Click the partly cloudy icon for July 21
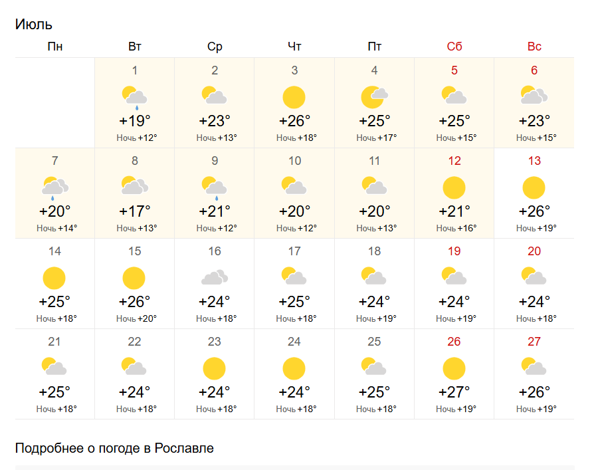 (x=54, y=368)
